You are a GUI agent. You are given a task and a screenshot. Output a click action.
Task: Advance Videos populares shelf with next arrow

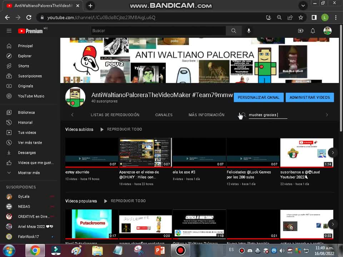click(333, 224)
